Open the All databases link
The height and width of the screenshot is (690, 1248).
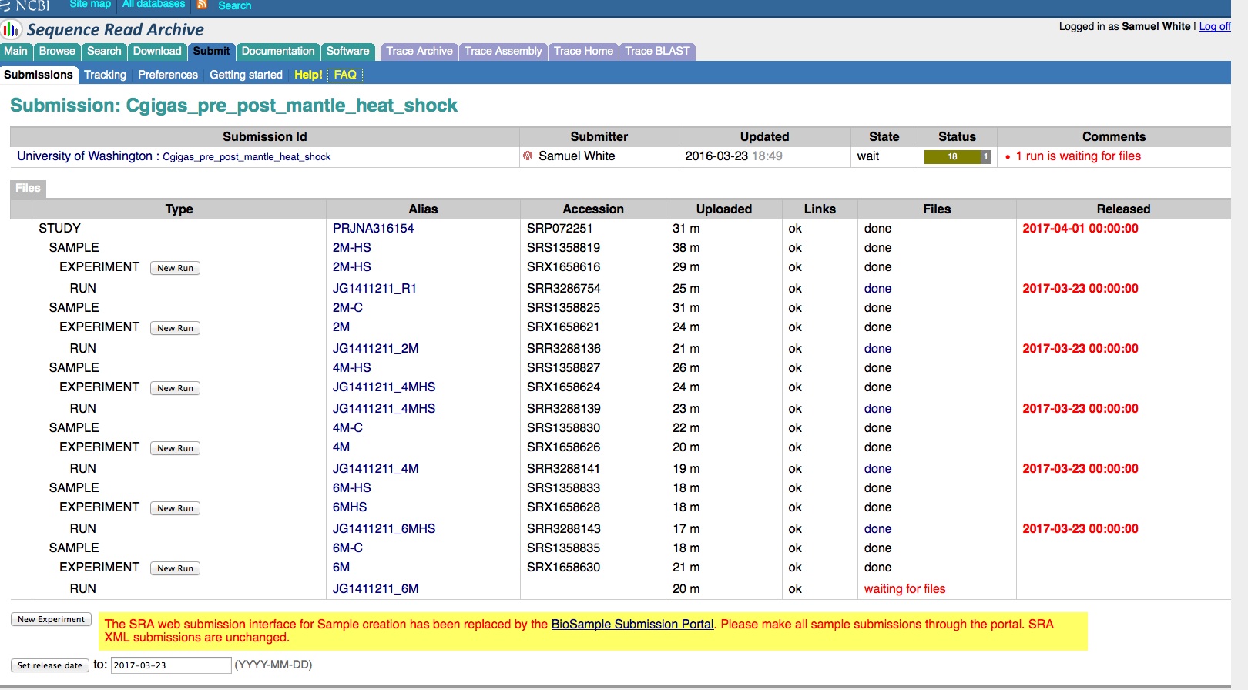pos(153,5)
